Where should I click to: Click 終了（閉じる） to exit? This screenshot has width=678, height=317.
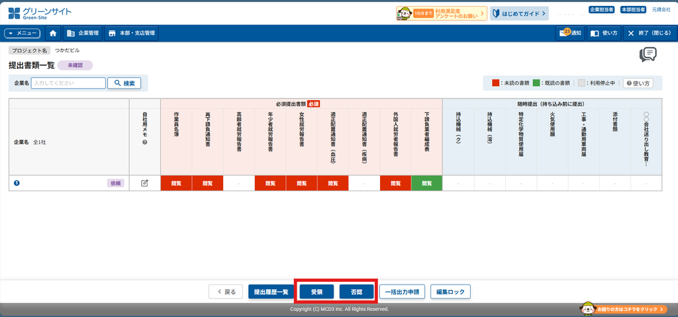coord(649,33)
